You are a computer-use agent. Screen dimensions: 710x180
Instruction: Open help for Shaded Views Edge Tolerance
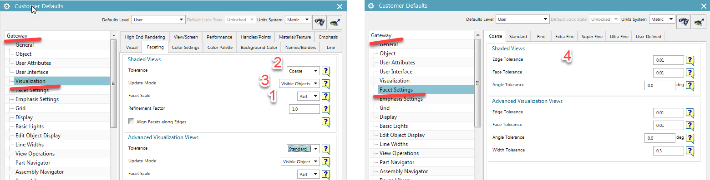click(x=690, y=60)
